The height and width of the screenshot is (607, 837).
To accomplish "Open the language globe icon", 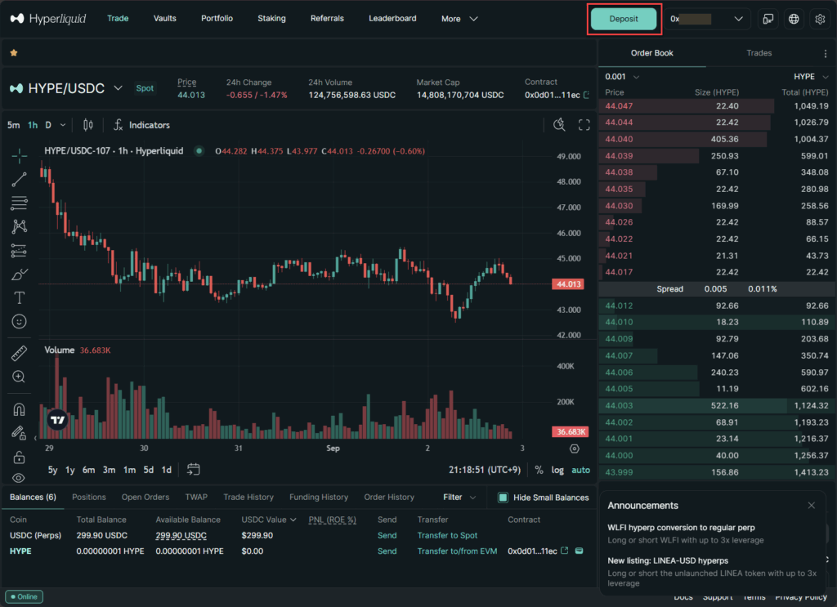I will click(793, 19).
